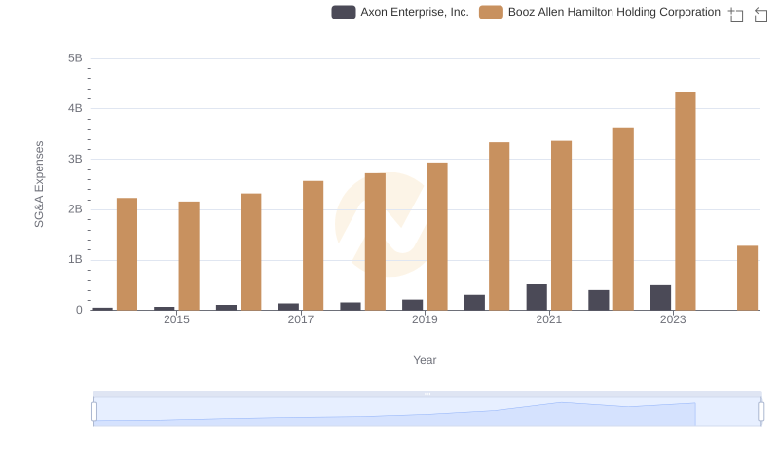Toggle the Axon Enterprise, Inc. legend swatch

[344, 12]
